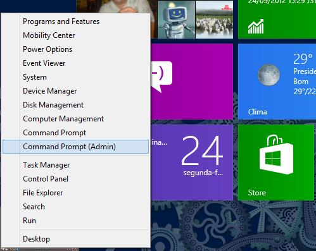Viewport: 316px width, 251px height.
Task: Open Task Manager from the menu
Action: pos(75,165)
